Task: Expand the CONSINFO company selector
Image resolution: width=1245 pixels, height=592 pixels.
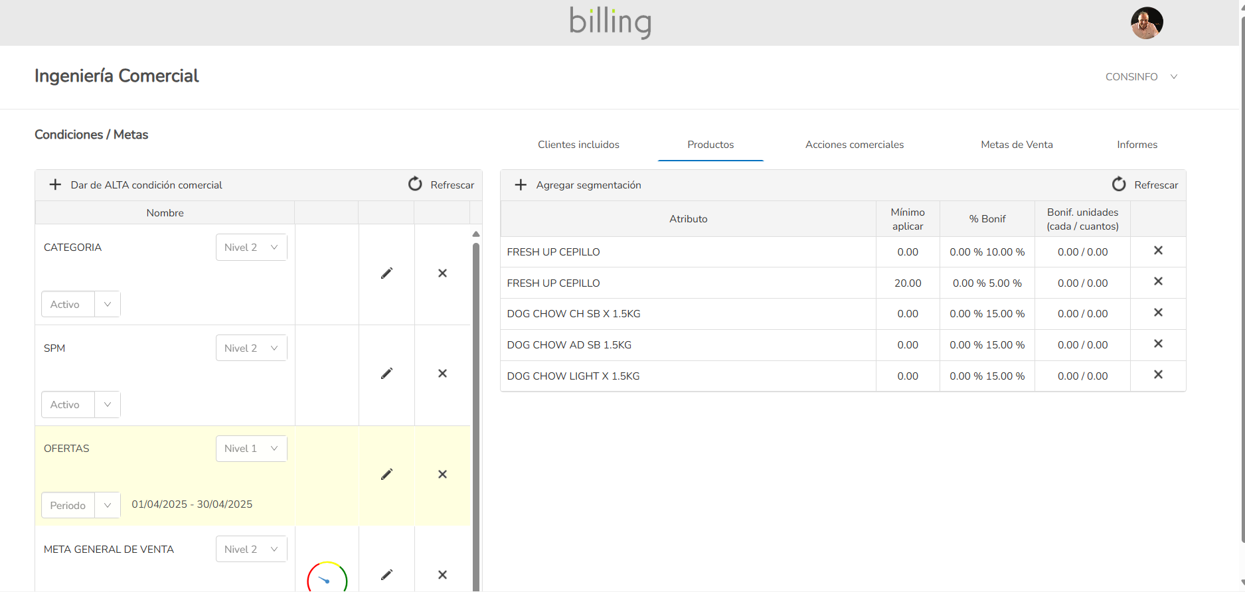Action: pyautogui.click(x=1141, y=77)
